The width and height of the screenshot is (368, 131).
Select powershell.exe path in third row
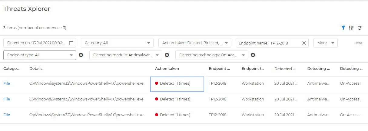click(86, 115)
